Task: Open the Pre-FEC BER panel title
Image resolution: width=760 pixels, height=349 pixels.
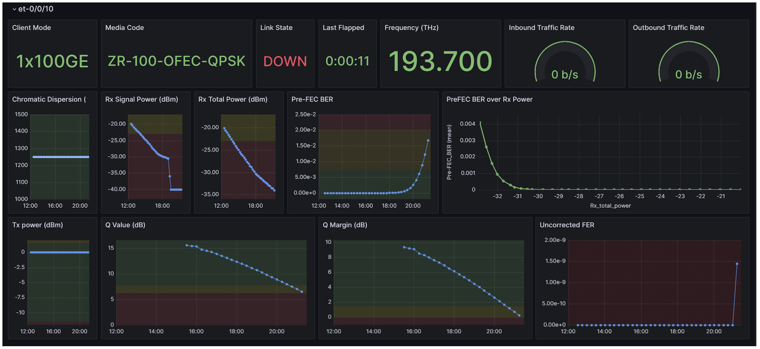Action: coord(312,99)
